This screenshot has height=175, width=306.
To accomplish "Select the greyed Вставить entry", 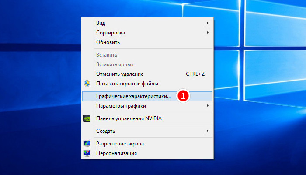I will pos(147,55).
